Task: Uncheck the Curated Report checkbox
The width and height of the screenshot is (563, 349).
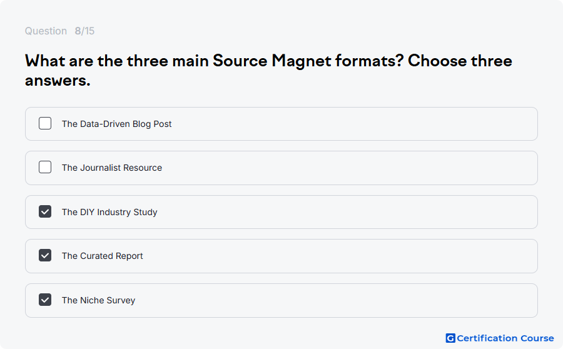Action: (45, 256)
